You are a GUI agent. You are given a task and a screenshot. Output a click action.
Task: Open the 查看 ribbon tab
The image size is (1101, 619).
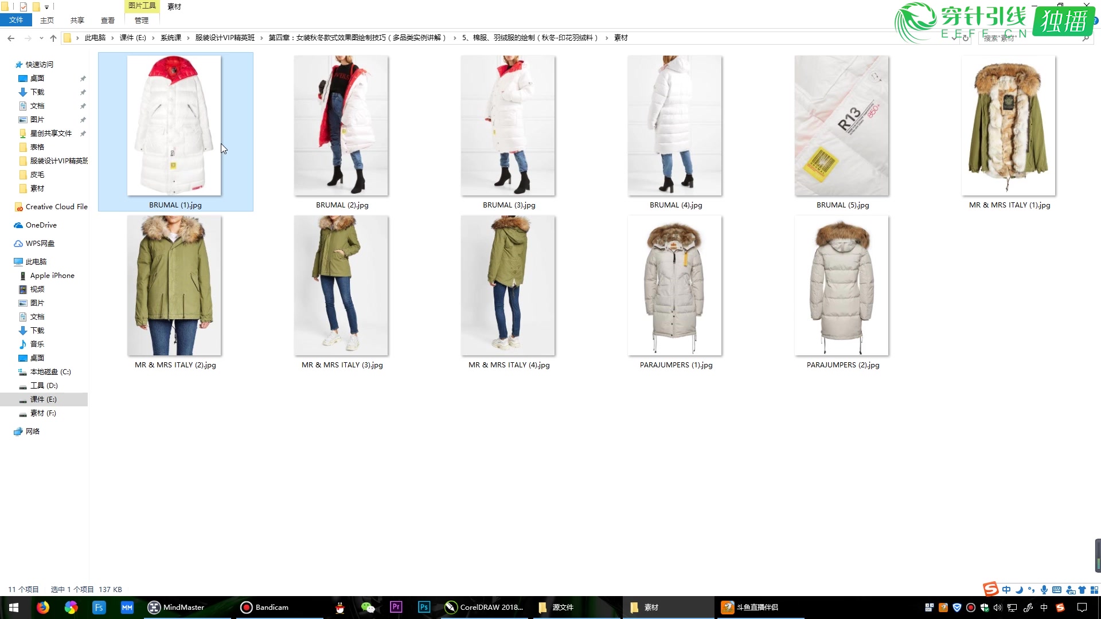point(108,21)
